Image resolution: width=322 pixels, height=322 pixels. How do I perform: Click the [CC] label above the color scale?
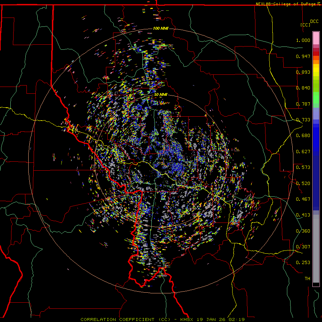[306, 25]
